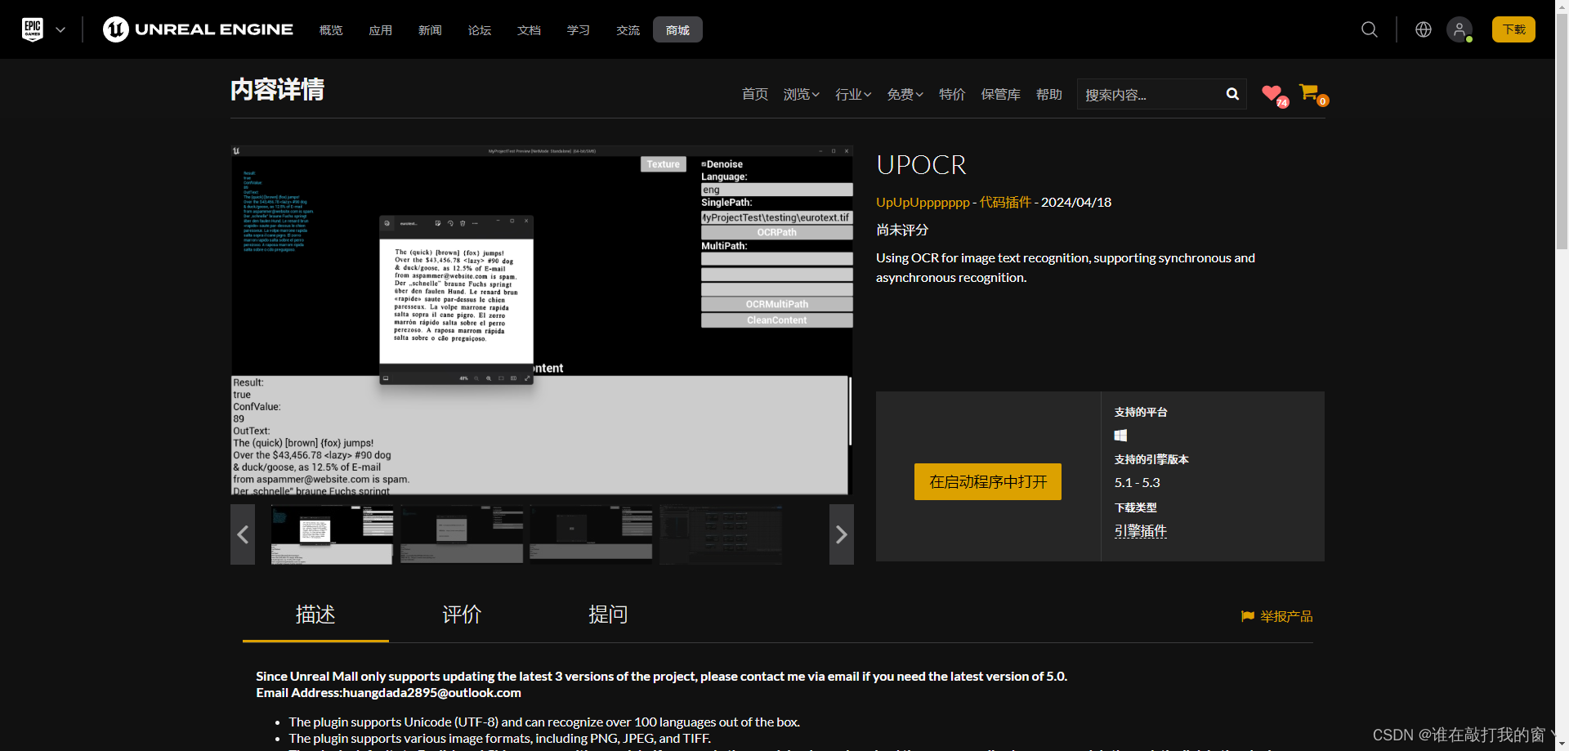Viewport: 1569px width, 751px height.
Task: Click the scrollbar up arrow
Action: [x=1562, y=6]
